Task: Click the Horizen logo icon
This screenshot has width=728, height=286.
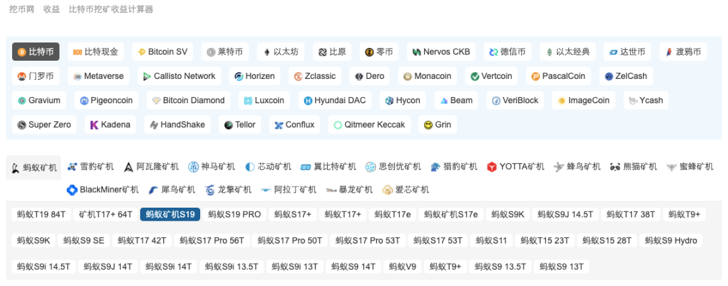Action: (239, 76)
